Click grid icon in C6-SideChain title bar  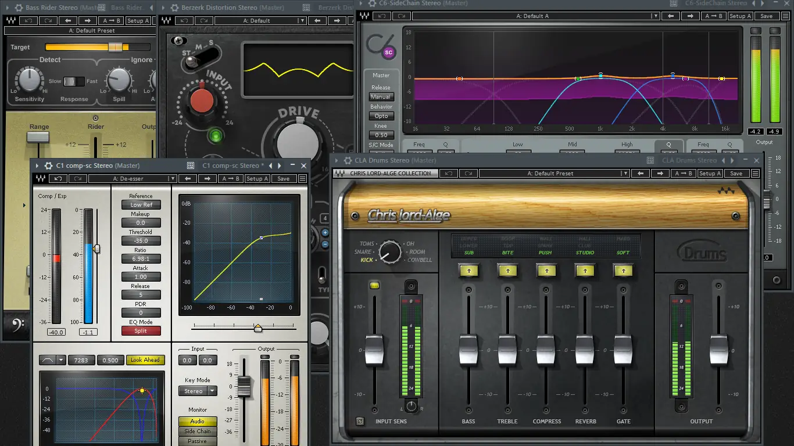[674, 3]
